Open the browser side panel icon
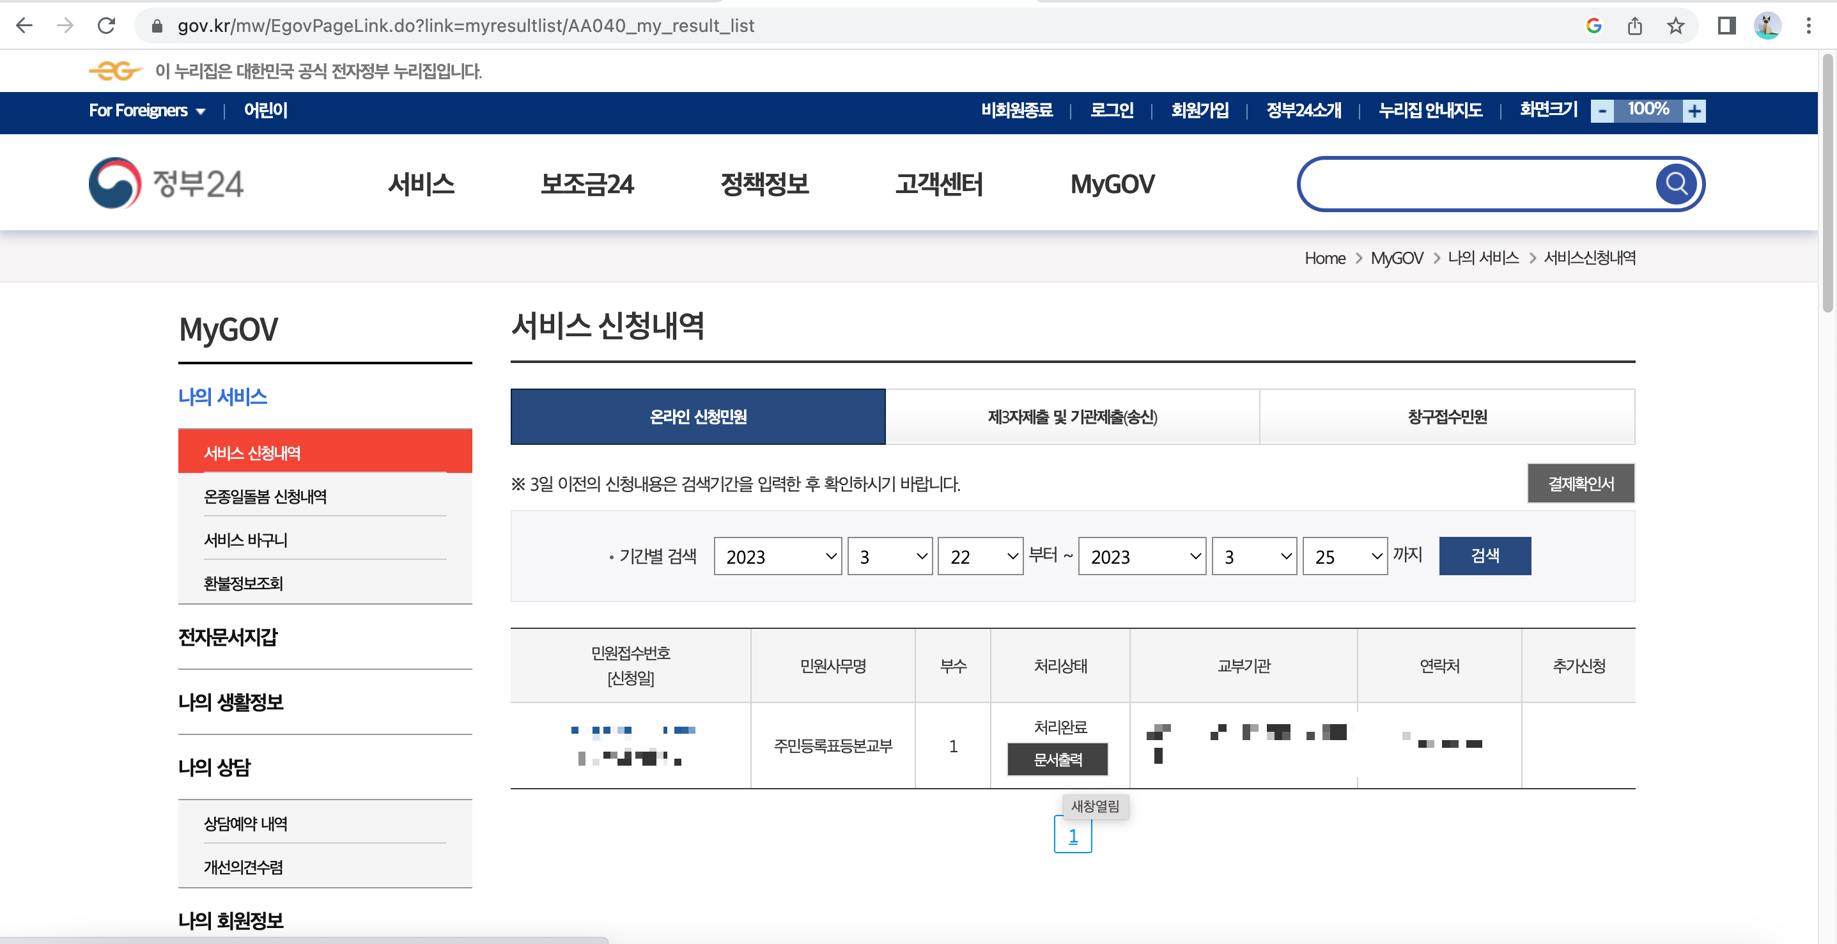The image size is (1837, 944). [1726, 26]
